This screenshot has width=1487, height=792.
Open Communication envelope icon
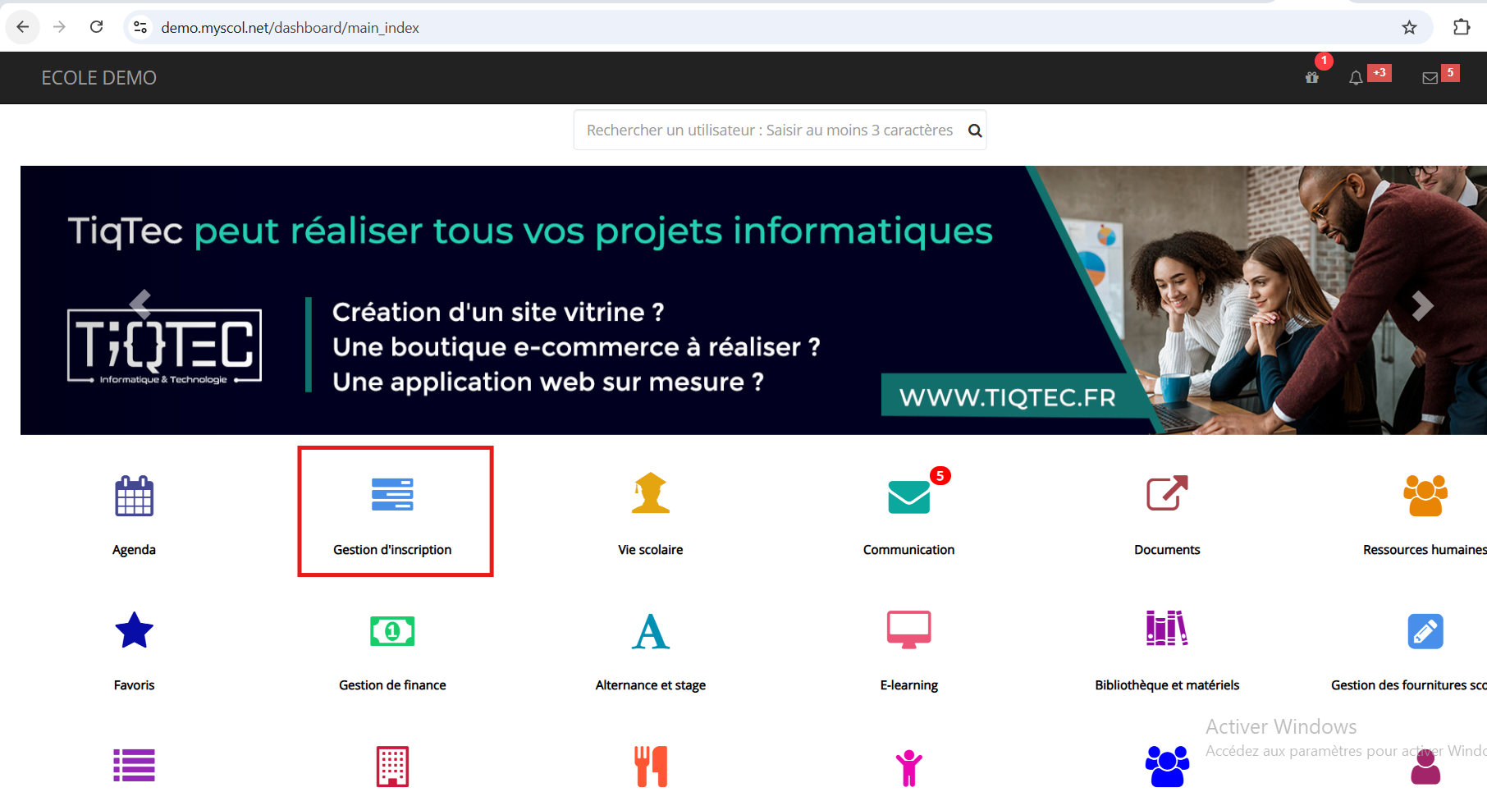point(908,496)
